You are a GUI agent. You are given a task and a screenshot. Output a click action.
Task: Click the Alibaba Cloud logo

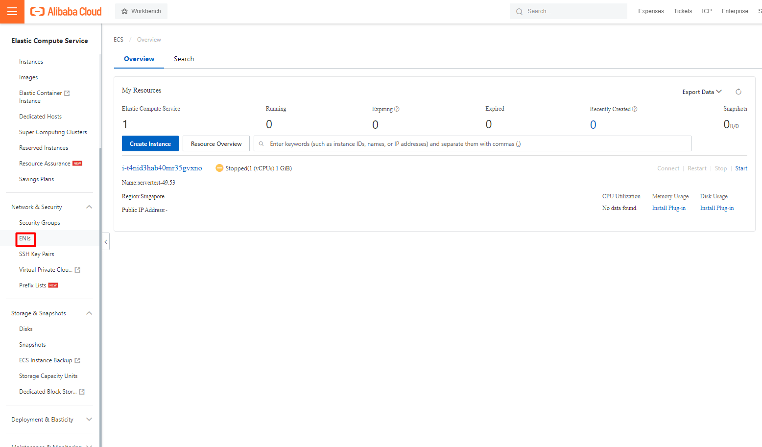(66, 11)
